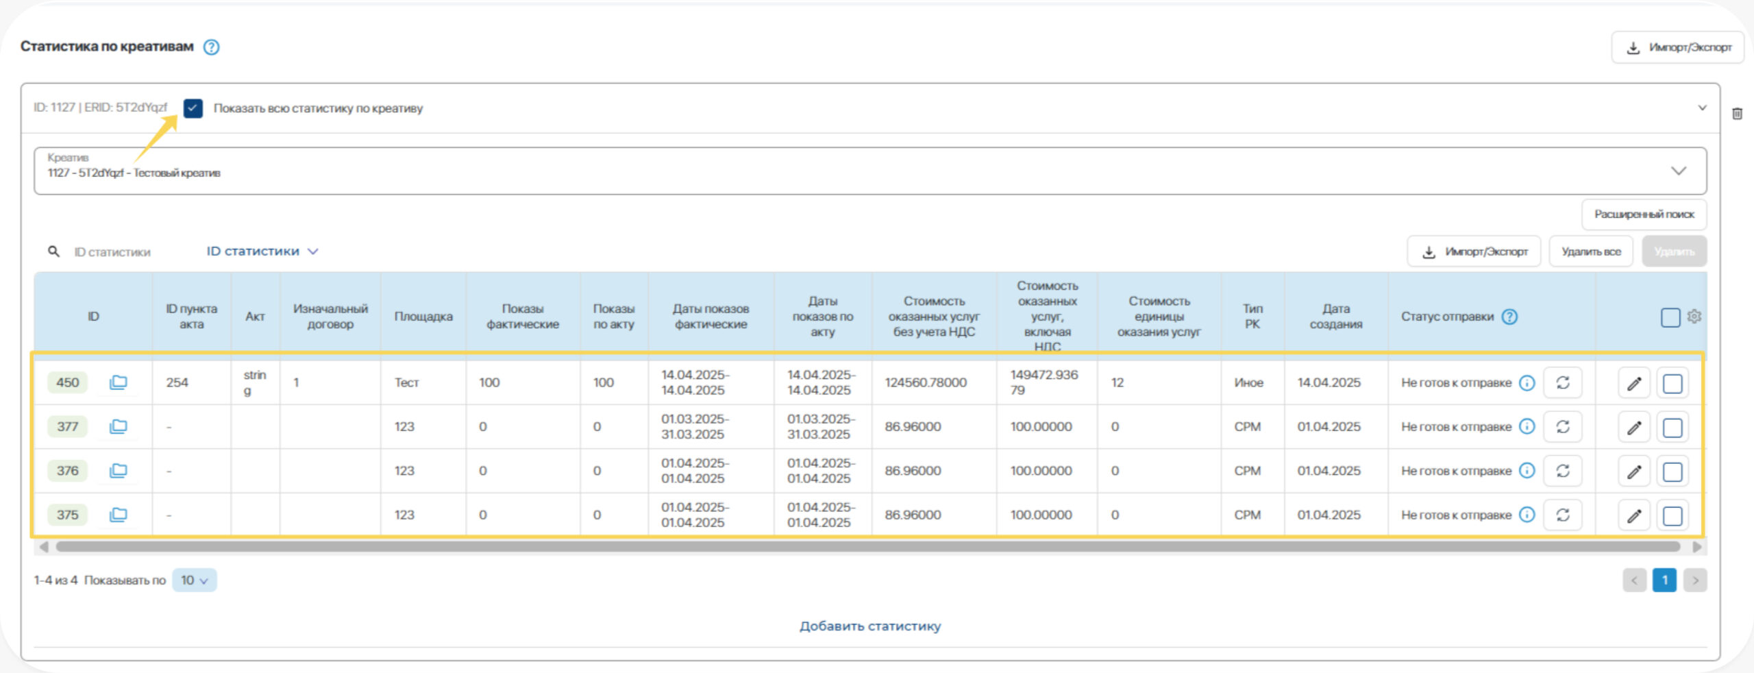1754x673 pixels.
Task: Open Расширенный поиск
Action: 1644,215
